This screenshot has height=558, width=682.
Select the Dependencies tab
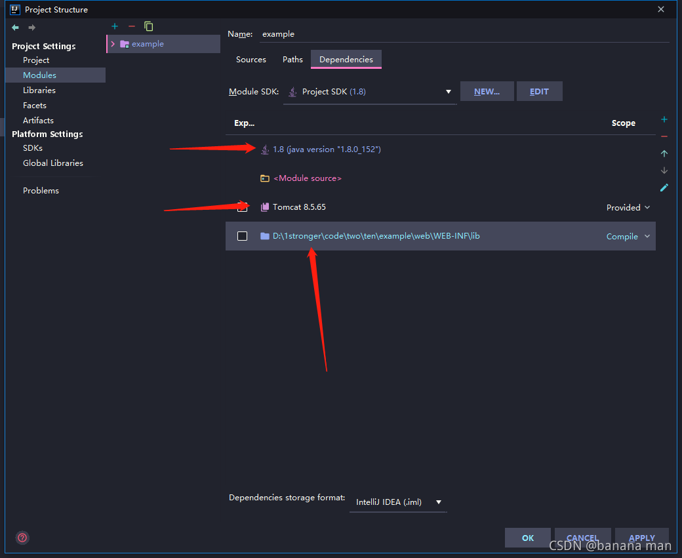pos(346,59)
